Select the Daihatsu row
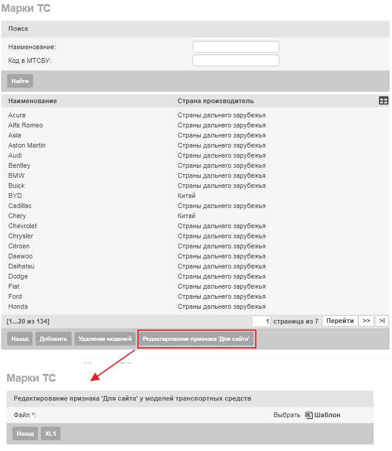 pos(195,266)
